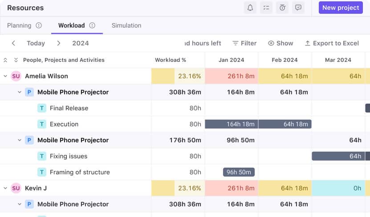
Task: Open the chat messages icon
Action: (x=298, y=8)
